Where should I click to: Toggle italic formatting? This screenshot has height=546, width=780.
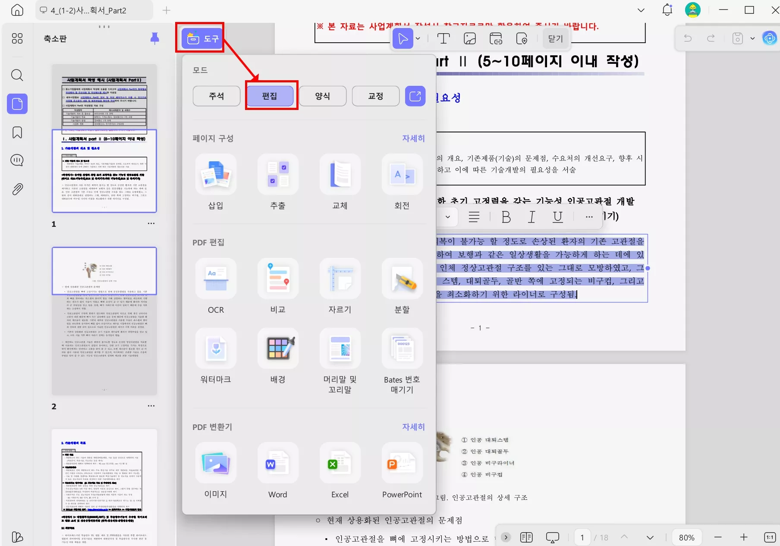click(531, 217)
